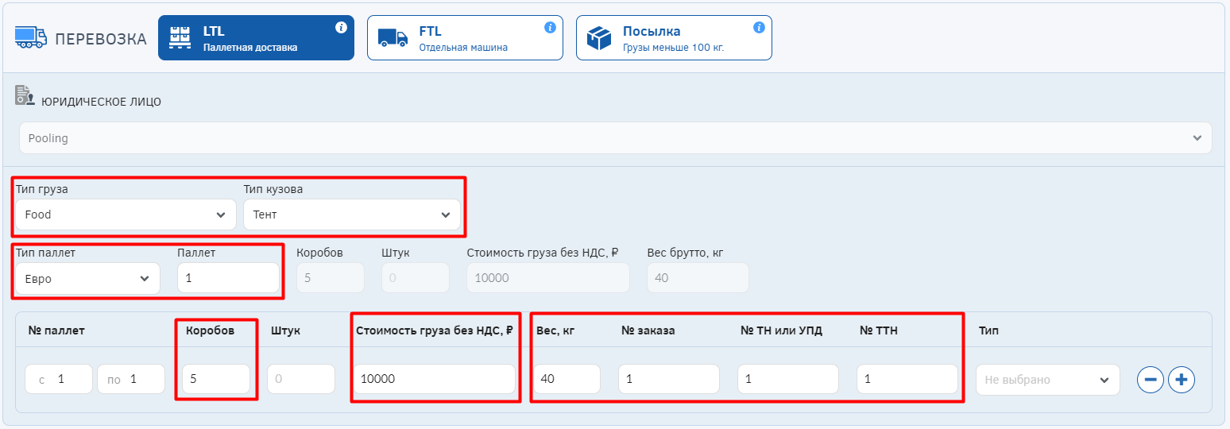Click the № заказа input field
The height and width of the screenshot is (429, 1230).
668,380
